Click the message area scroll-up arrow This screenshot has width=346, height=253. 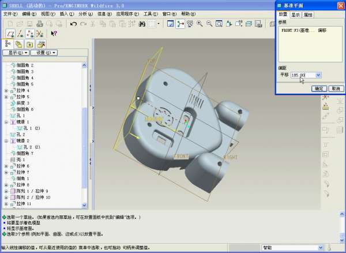pos(342,214)
